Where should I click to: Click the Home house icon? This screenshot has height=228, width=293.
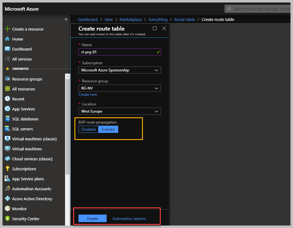[7, 39]
